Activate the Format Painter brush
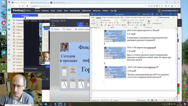188x106 pixels. [97, 25]
